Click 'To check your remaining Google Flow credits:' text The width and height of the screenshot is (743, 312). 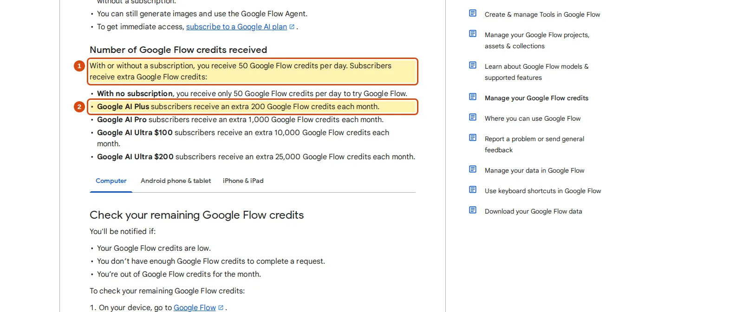pyautogui.click(x=167, y=291)
